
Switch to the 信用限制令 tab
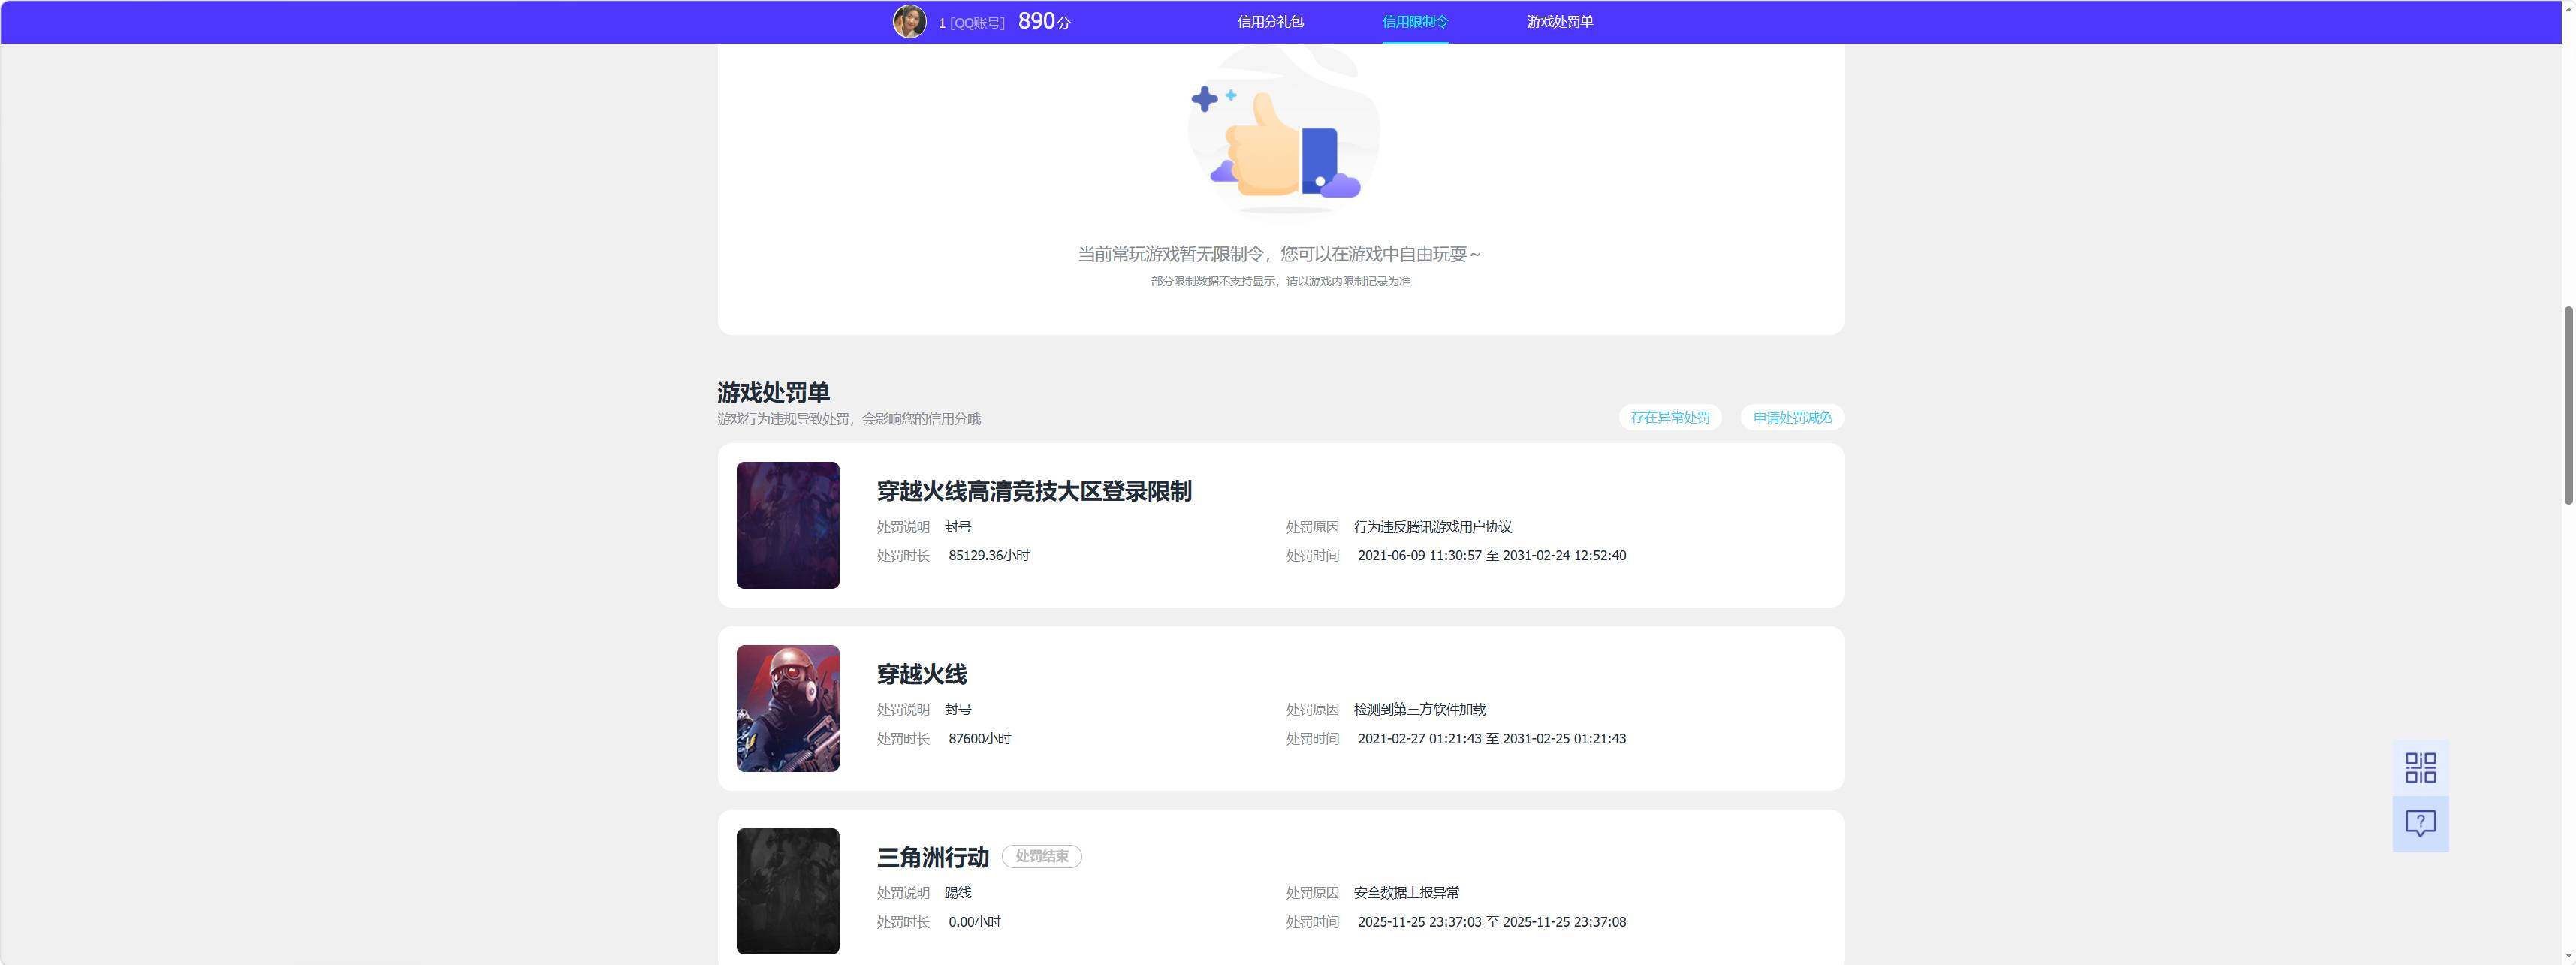[1415, 21]
